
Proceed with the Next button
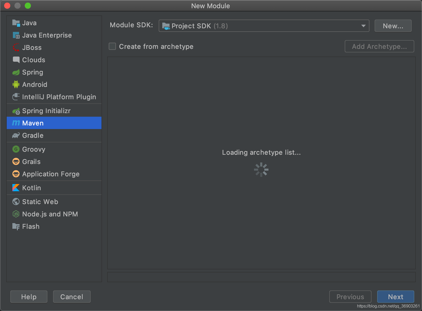pyautogui.click(x=395, y=297)
